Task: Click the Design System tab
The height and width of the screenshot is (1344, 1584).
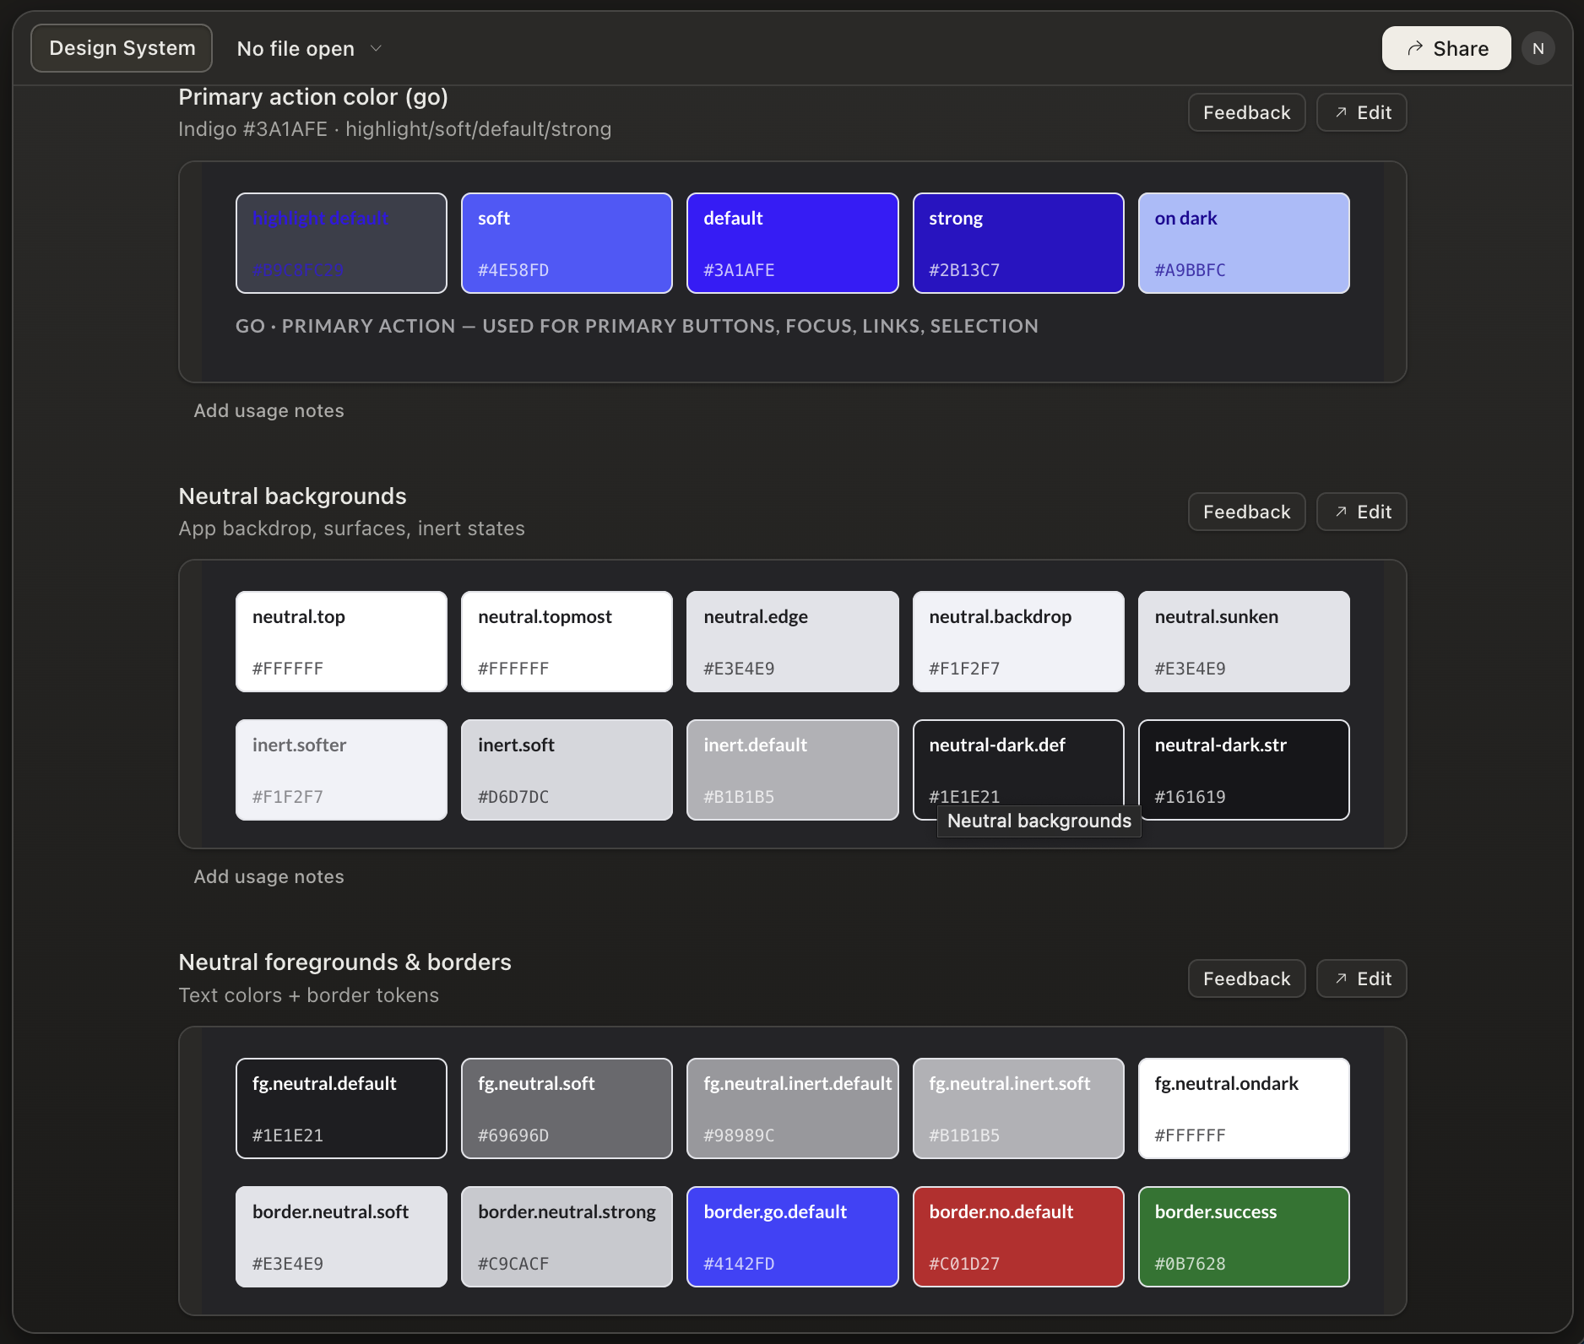Action: coord(122,48)
